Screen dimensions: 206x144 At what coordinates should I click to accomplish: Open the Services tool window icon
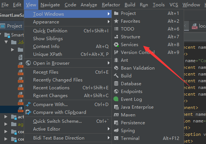116,45
